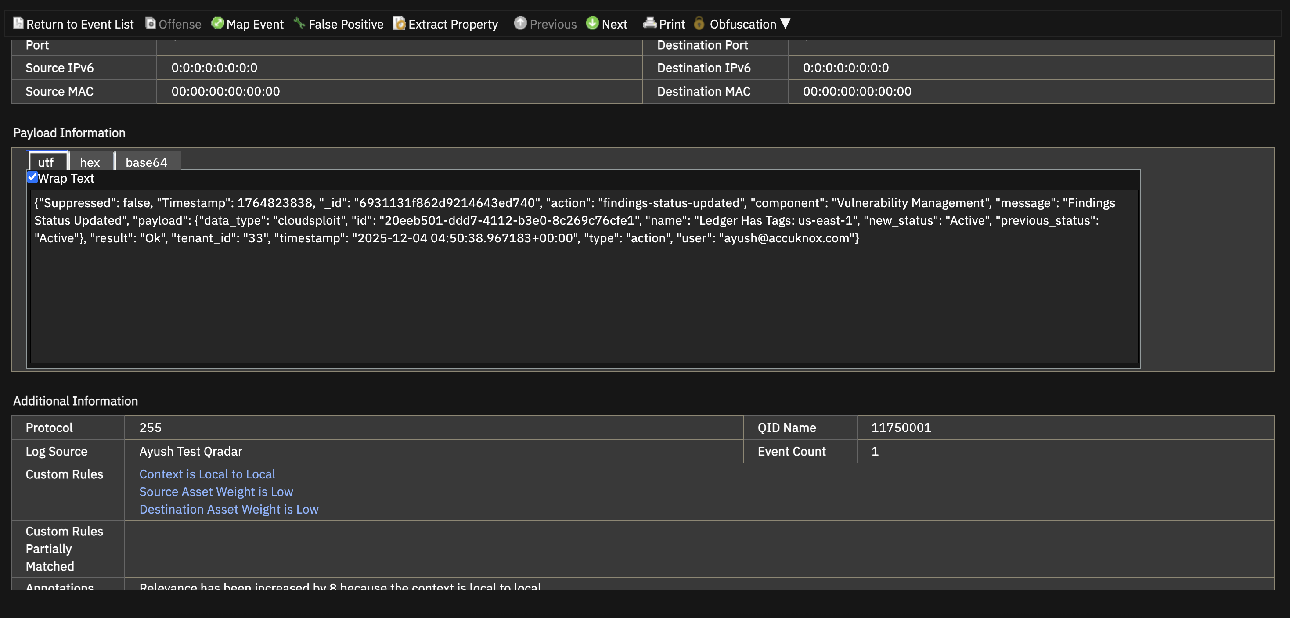Click the green Map Event icon

[217, 23]
